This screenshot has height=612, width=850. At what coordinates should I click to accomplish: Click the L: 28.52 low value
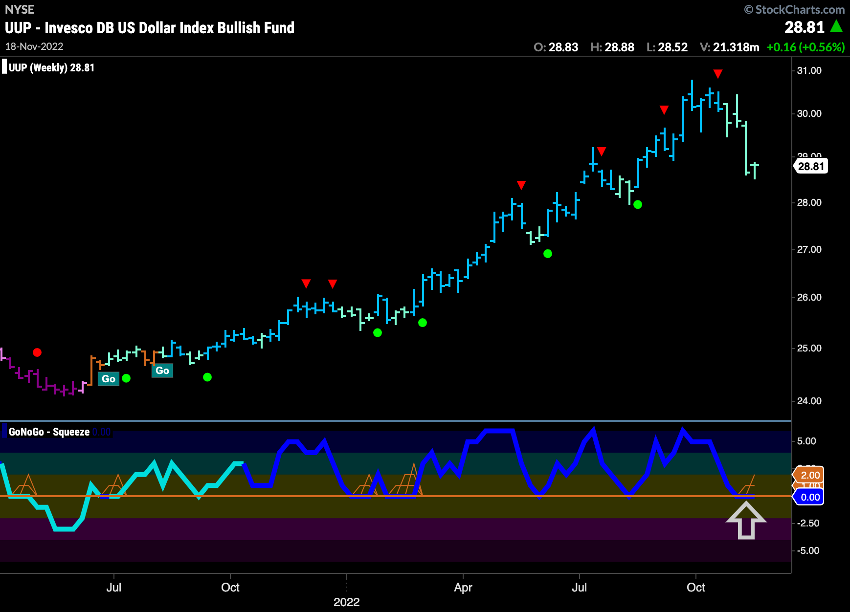coord(667,47)
